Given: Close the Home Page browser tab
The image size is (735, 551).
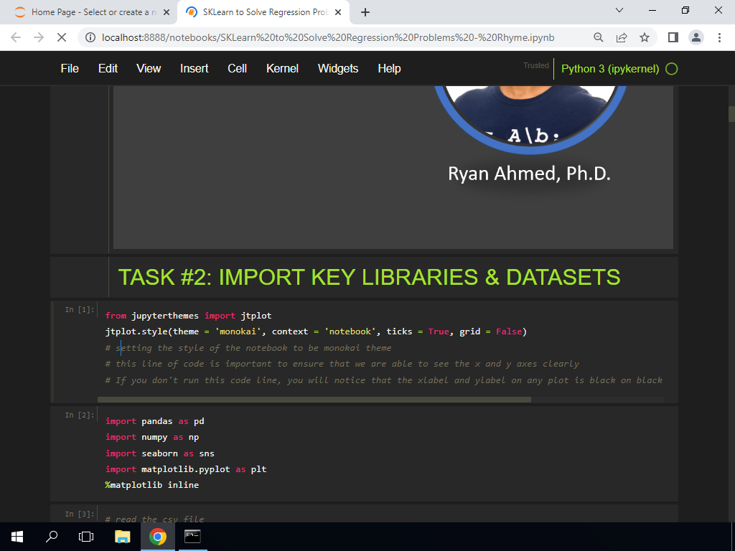Looking at the screenshot, I should tap(167, 12).
